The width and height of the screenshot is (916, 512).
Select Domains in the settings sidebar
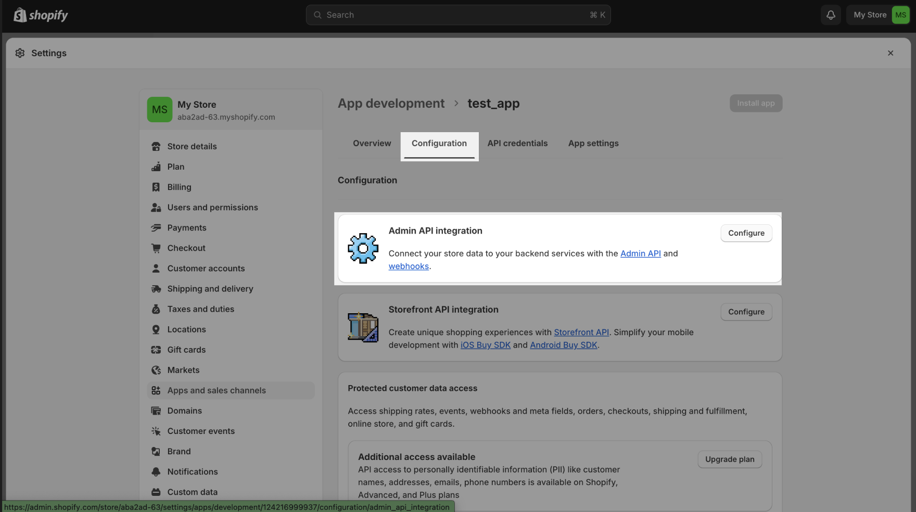[x=184, y=411]
